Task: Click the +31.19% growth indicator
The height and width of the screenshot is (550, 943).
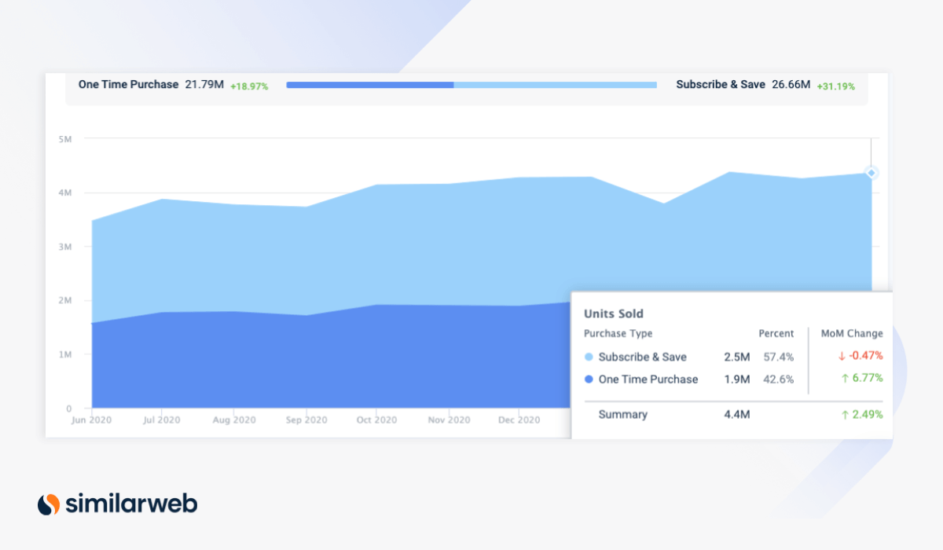Action: coord(835,86)
